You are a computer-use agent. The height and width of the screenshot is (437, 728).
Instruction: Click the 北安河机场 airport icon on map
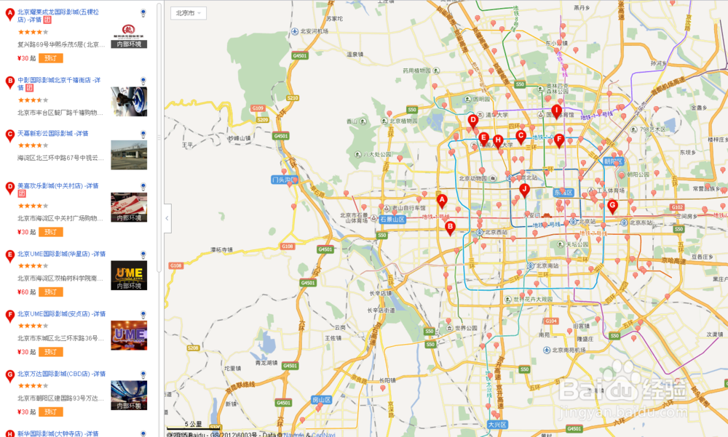click(294, 31)
